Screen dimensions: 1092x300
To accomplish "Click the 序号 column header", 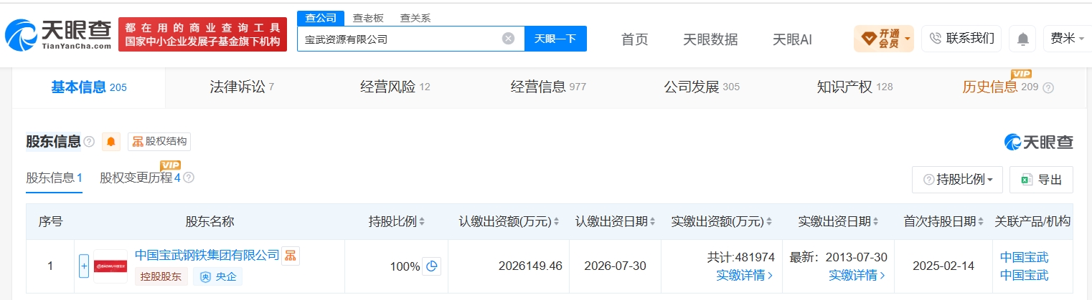I will [x=50, y=221].
